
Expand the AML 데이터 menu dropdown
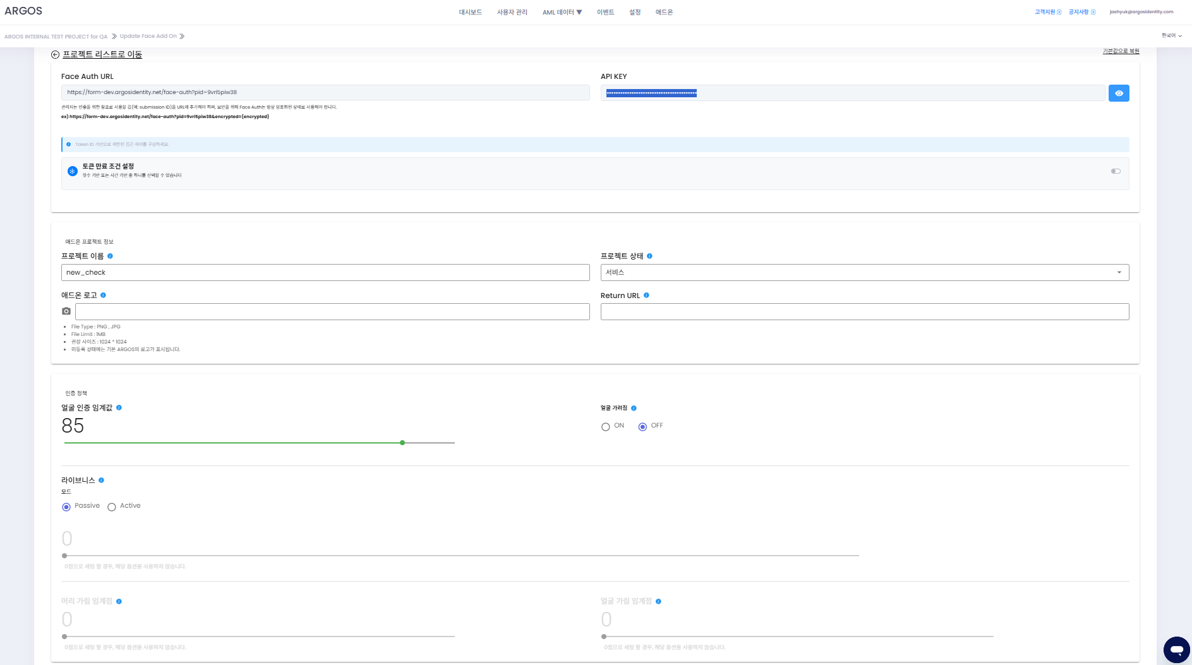point(562,13)
